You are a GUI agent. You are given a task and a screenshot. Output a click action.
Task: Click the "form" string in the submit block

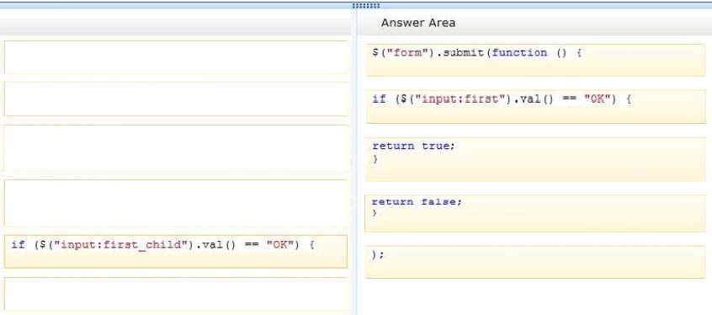tap(408, 53)
